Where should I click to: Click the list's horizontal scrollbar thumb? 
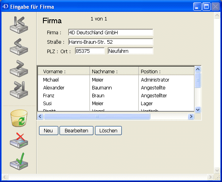pyautogui.click(x=97, y=116)
